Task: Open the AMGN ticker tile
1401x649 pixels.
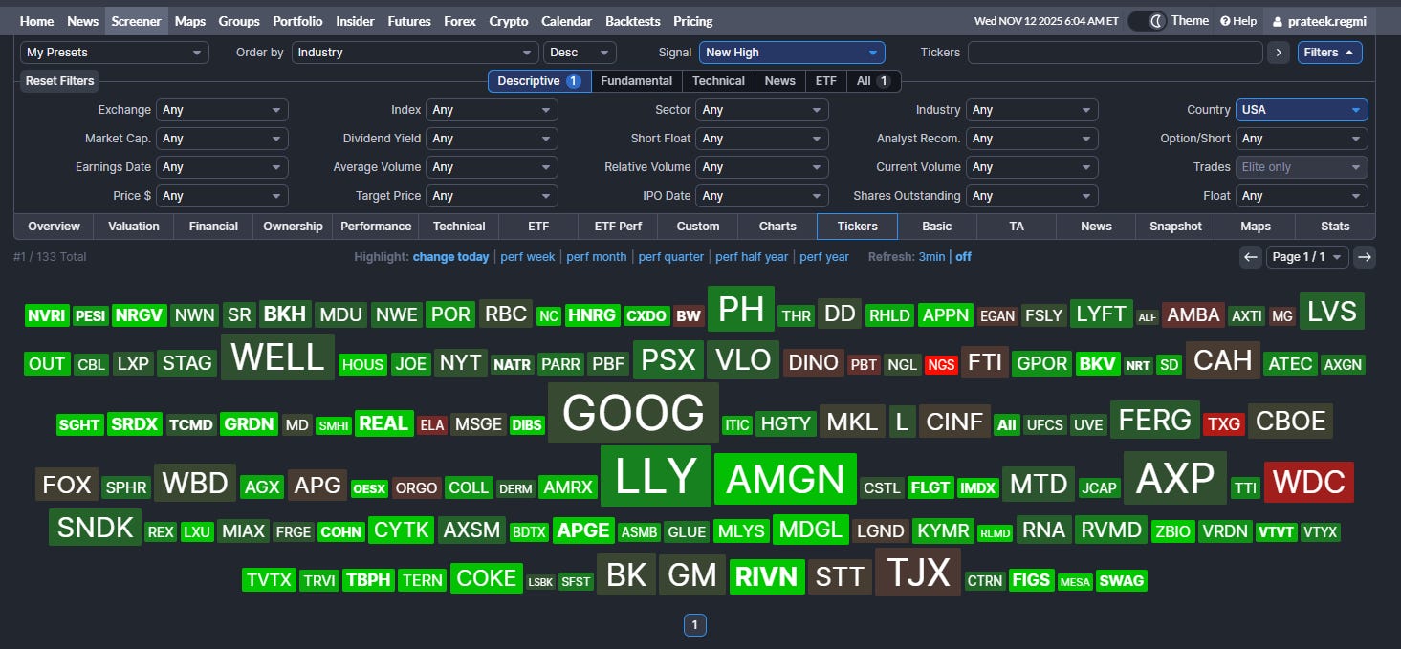Action: click(785, 479)
